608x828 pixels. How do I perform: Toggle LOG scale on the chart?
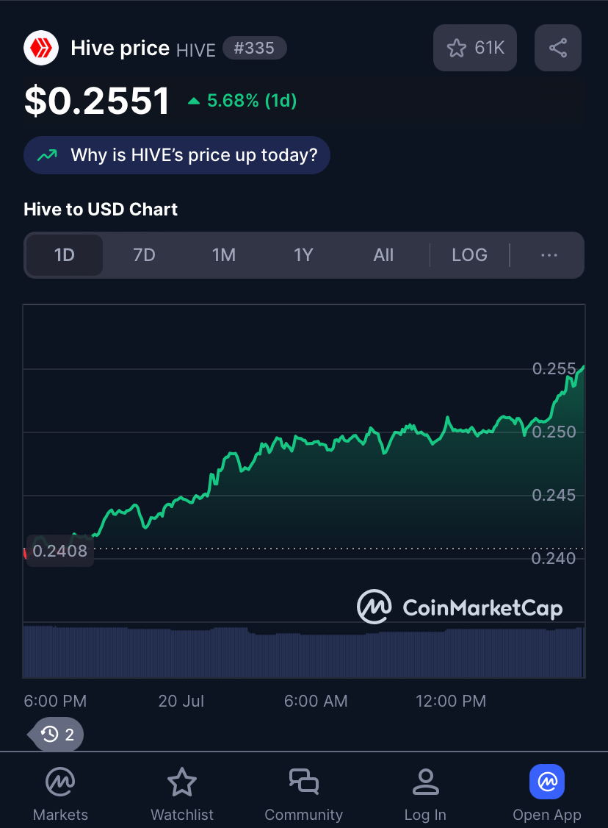click(x=469, y=255)
